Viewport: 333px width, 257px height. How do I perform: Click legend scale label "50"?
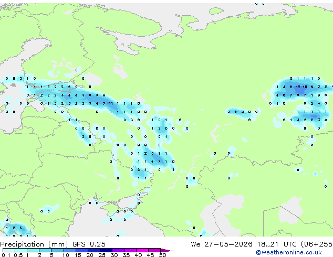(163, 255)
